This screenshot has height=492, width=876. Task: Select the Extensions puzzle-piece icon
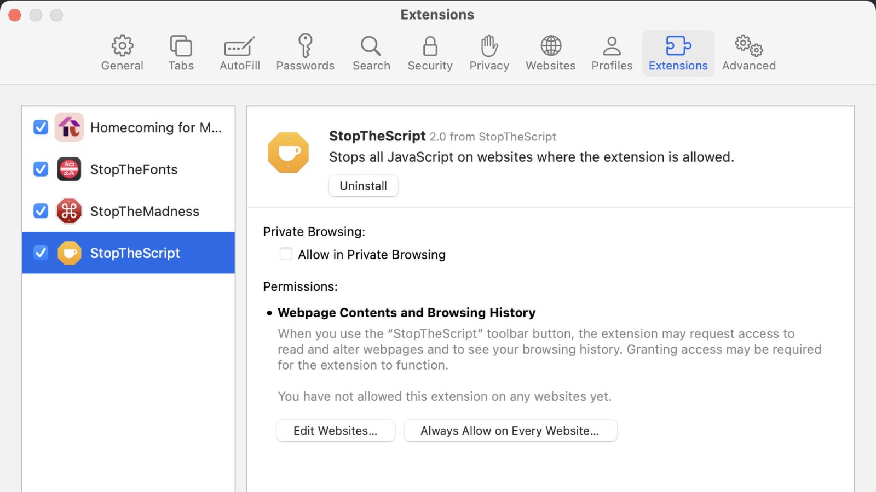pos(678,46)
